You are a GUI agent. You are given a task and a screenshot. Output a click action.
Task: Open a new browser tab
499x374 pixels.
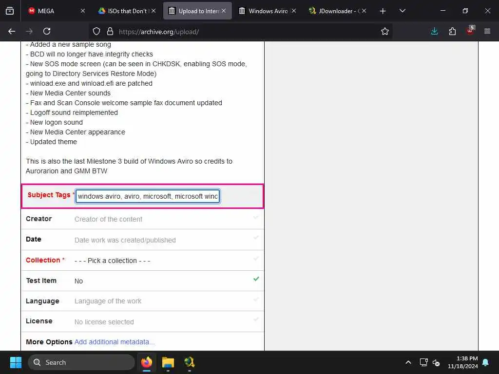click(383, 11)
